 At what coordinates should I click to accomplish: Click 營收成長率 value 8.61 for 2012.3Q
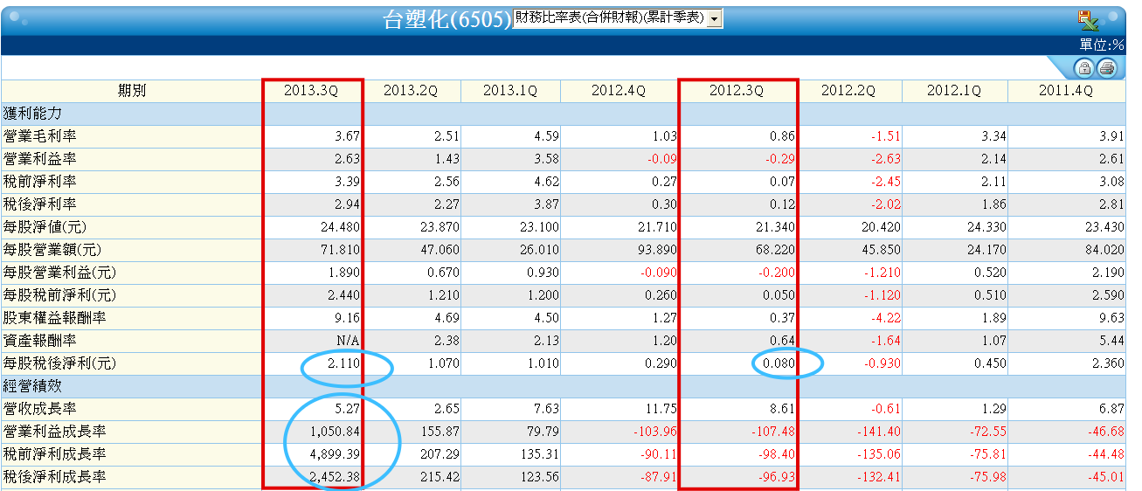click(782, 409)
